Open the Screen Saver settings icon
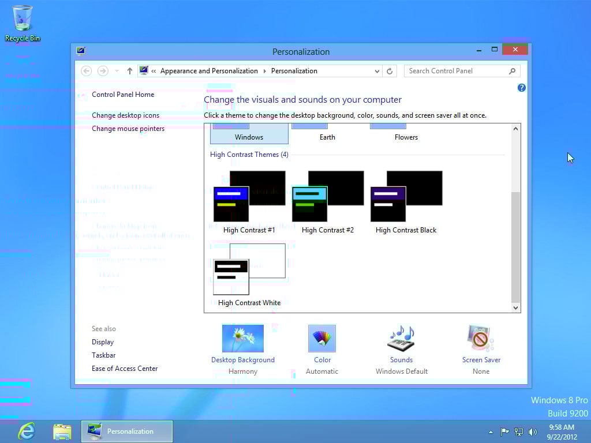The image size is (591, 443). tap(481, 338)
